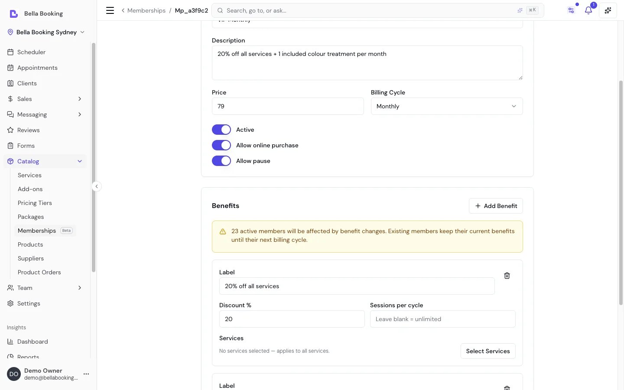This screenshot has width=624, height=390.
Task: Click the Settings gear icon
Action: coord(10,303)
